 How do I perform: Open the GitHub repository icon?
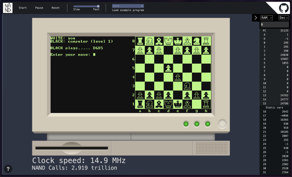[x=283, y=7]
